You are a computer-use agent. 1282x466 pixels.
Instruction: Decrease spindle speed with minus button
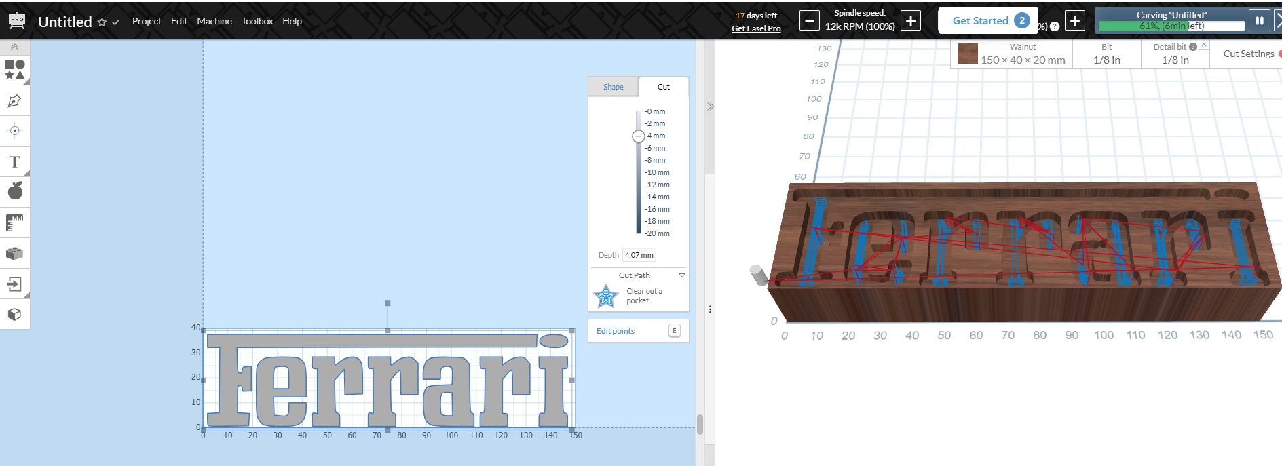(x=809, y=21)
